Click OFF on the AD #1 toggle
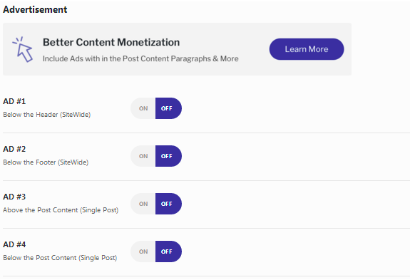Viewport: 410px width, 280px height. tap(168, 108)
